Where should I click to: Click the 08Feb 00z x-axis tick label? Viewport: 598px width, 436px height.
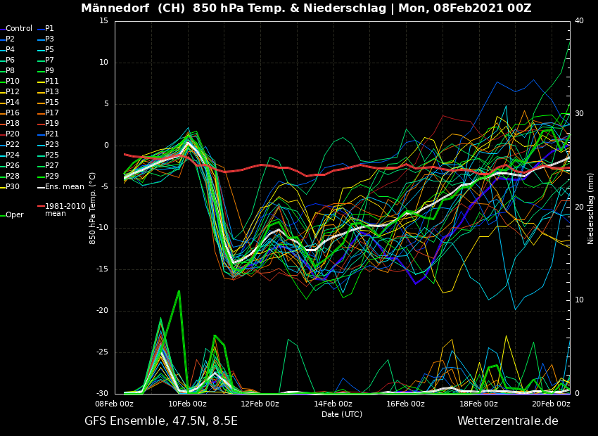coord(115,404)
